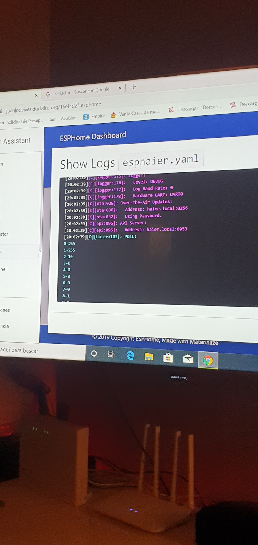The image size is (258, 545).
Task: Open Microsoft Store from the taskbar
Action: click(x=168, y=358)
